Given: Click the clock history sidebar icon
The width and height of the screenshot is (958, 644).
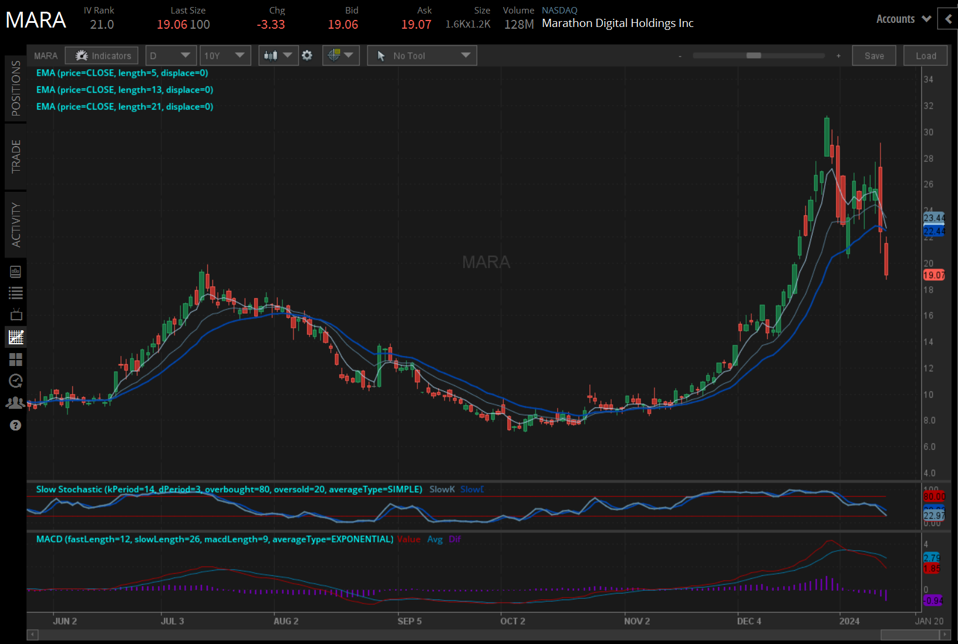Looking at the screenshot, I should pyautogui.click(x=16, y=381).
